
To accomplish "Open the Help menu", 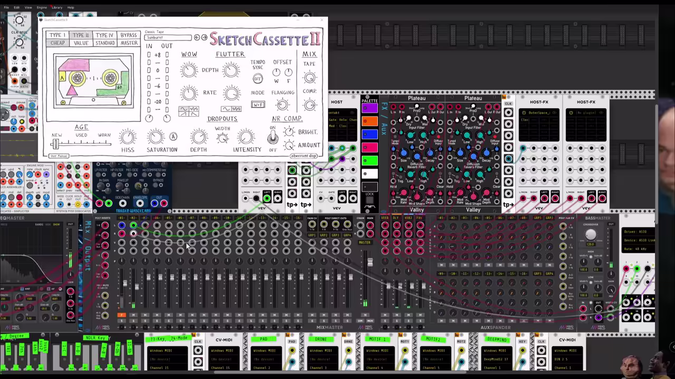I will coord(71,7).
